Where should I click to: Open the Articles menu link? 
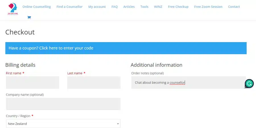(129, 7)
